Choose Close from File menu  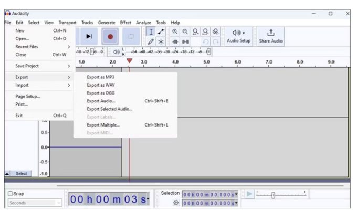[39, 55]
